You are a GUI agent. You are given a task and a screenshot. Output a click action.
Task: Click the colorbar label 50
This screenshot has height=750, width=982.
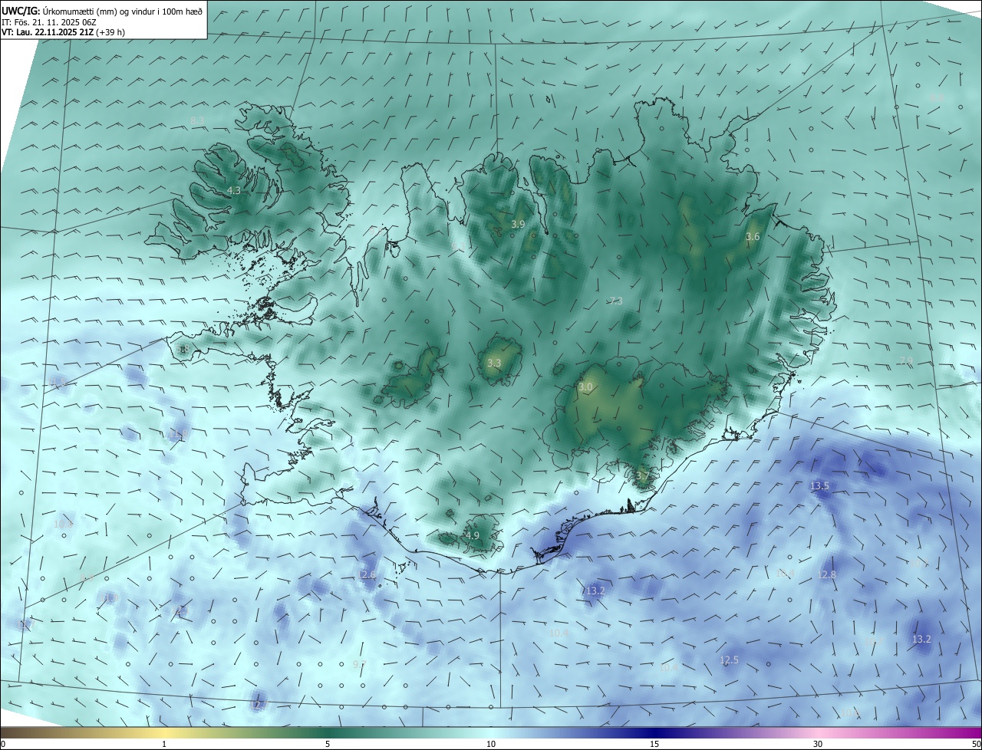976,745
